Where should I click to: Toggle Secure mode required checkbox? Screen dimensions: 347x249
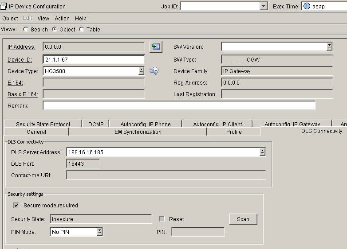tap(16, 205)
